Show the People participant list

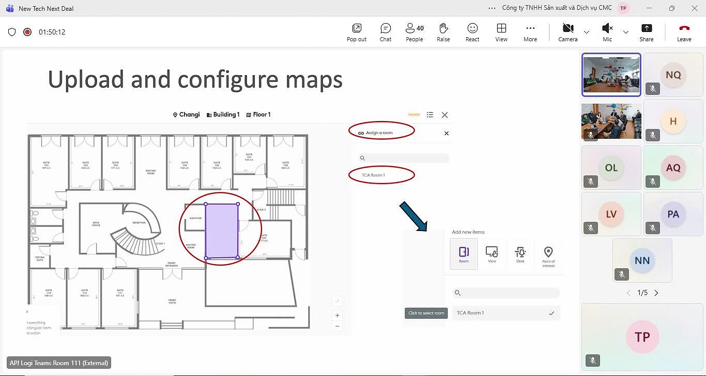click(414, 32)
